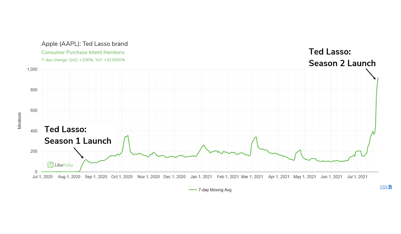Click the 'Nov 1, 2020' x-axis label
Image resolution: width=401 pixels, height=234 pixels.
(x=148, y=177)
